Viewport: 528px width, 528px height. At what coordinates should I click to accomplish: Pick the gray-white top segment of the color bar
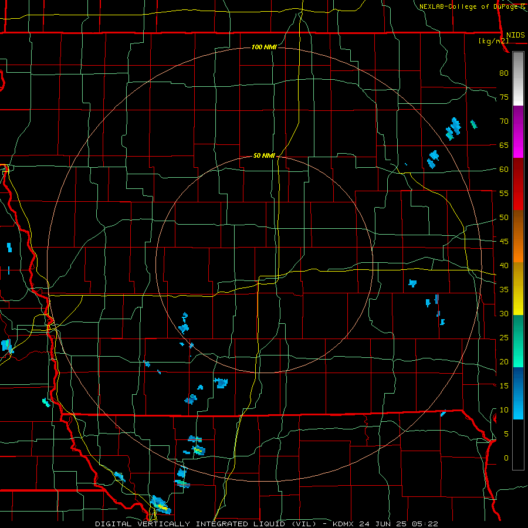pyautogui.click(x=518, y=79)
